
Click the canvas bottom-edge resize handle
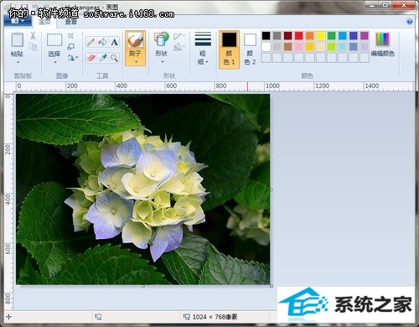point(143,286)
